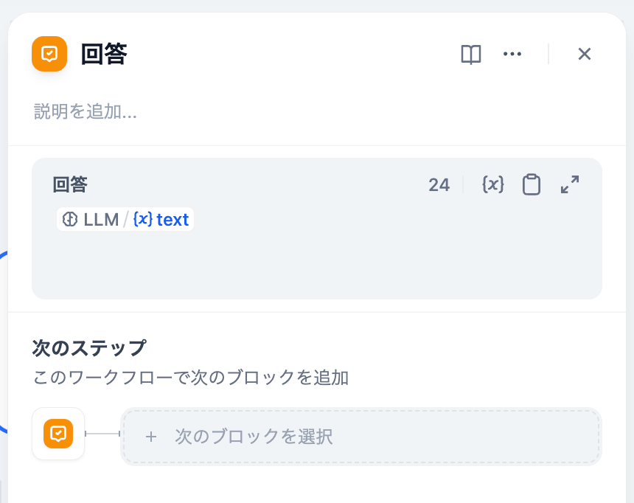Click the plus icon in the next block selector
The height and width of the screenshot is (503, 634).
151,437
